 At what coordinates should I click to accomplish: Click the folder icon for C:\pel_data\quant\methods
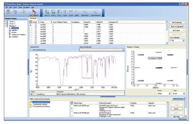coord(31,102)
